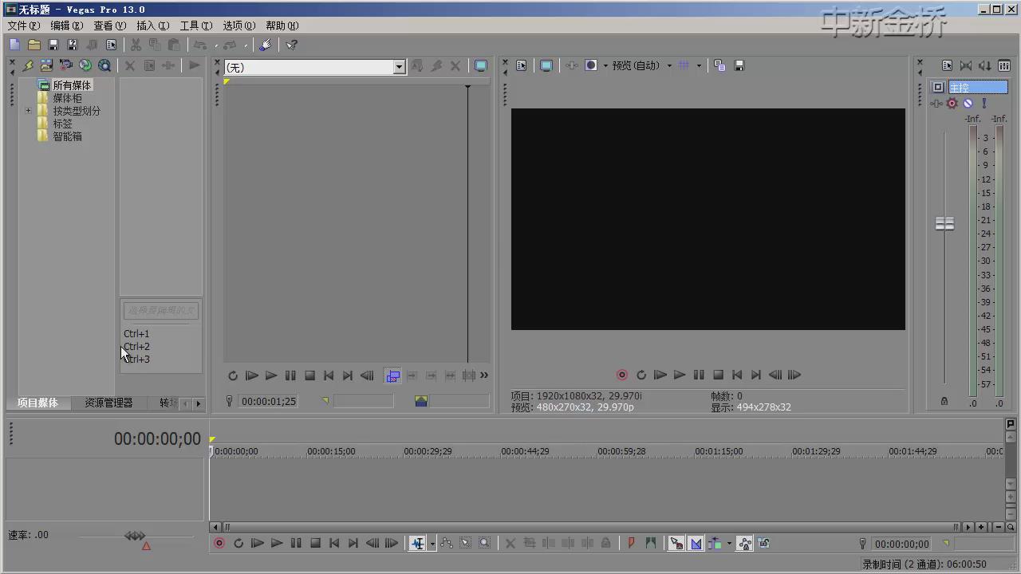Click the Open project folder icon
1021x574 pixels.
coord(34,45)
